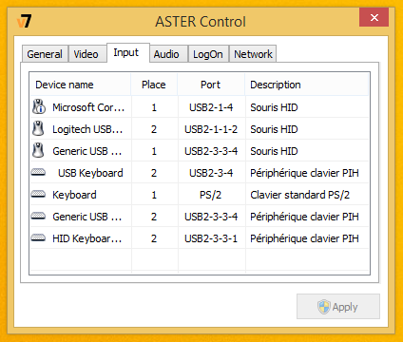Open the LogOn tab
This screenshot has width=403, height=342.
(x=208, y=54)
